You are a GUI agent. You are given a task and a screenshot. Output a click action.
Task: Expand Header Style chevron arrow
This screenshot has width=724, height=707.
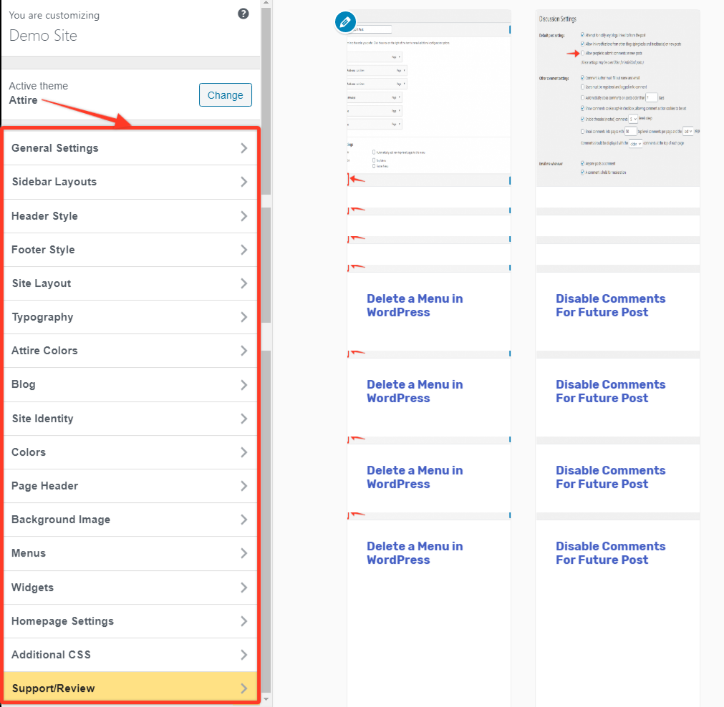pos(244,216)
